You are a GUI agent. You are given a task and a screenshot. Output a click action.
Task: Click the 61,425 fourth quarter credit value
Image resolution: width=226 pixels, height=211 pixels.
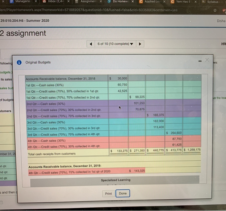pyautogui.click(x=177, y=145)
